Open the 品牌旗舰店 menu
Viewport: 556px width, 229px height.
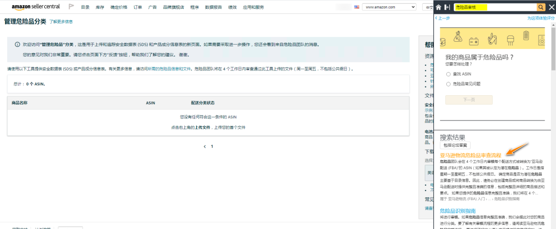point(173,7)
